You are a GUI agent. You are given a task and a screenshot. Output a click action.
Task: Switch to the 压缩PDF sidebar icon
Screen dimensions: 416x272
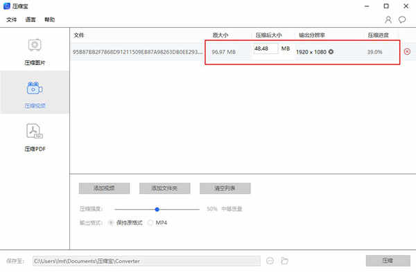point(35,131)
